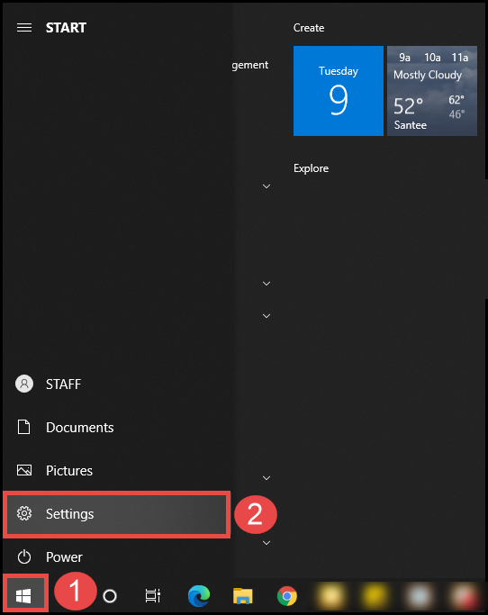Expand the chevron beside Power
This screenshot has height=615, width=488.
point(267,543)
